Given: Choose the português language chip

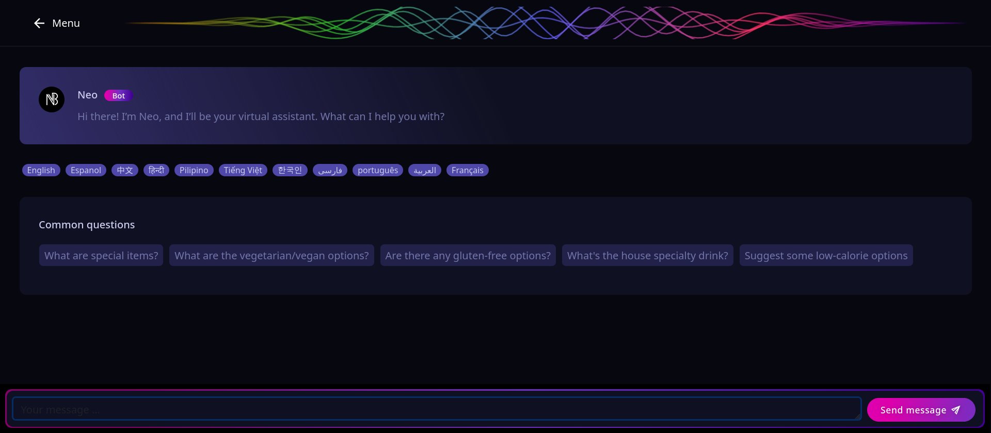Looking at the screenshot, I should (x=378, y=170).
